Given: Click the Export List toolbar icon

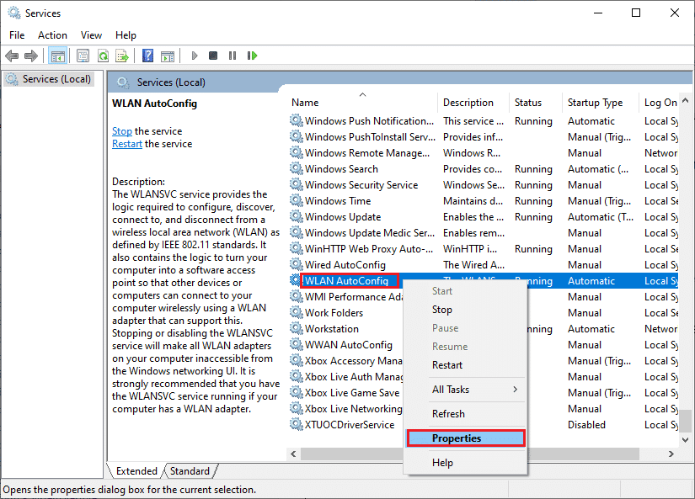Looking at the screenshot, I should click(x=121, y=56).
